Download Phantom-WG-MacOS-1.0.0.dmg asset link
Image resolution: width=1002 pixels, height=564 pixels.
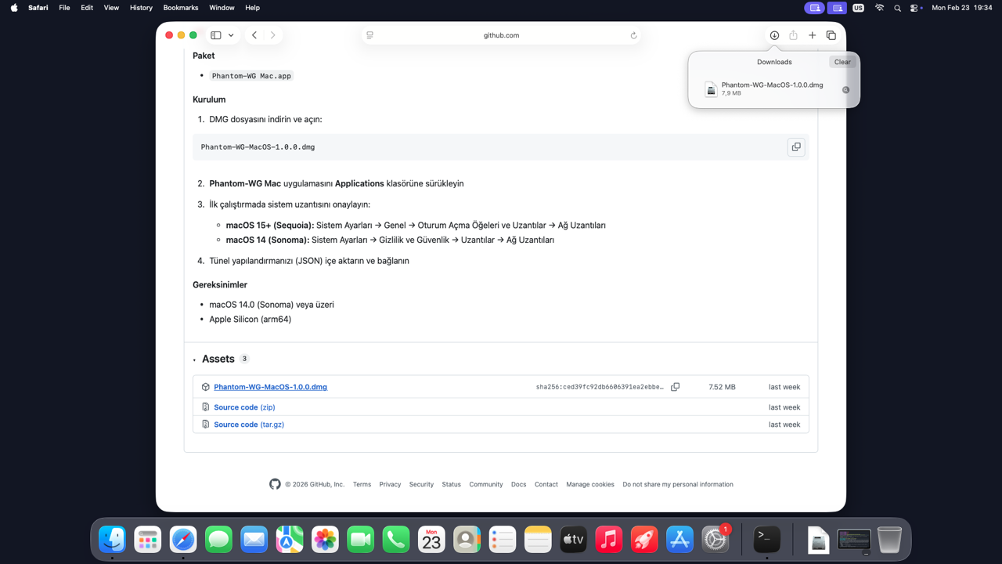click(270, 387)
